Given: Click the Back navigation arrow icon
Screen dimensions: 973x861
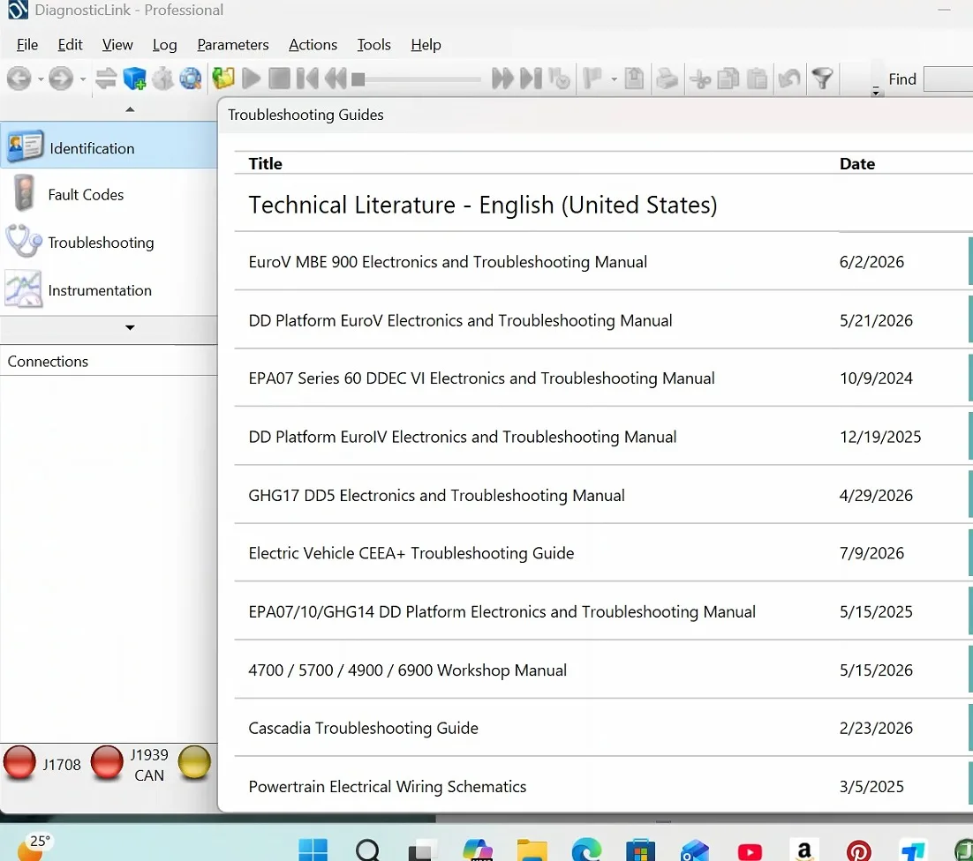Looking at the screenshot, I should click(19, 79).
